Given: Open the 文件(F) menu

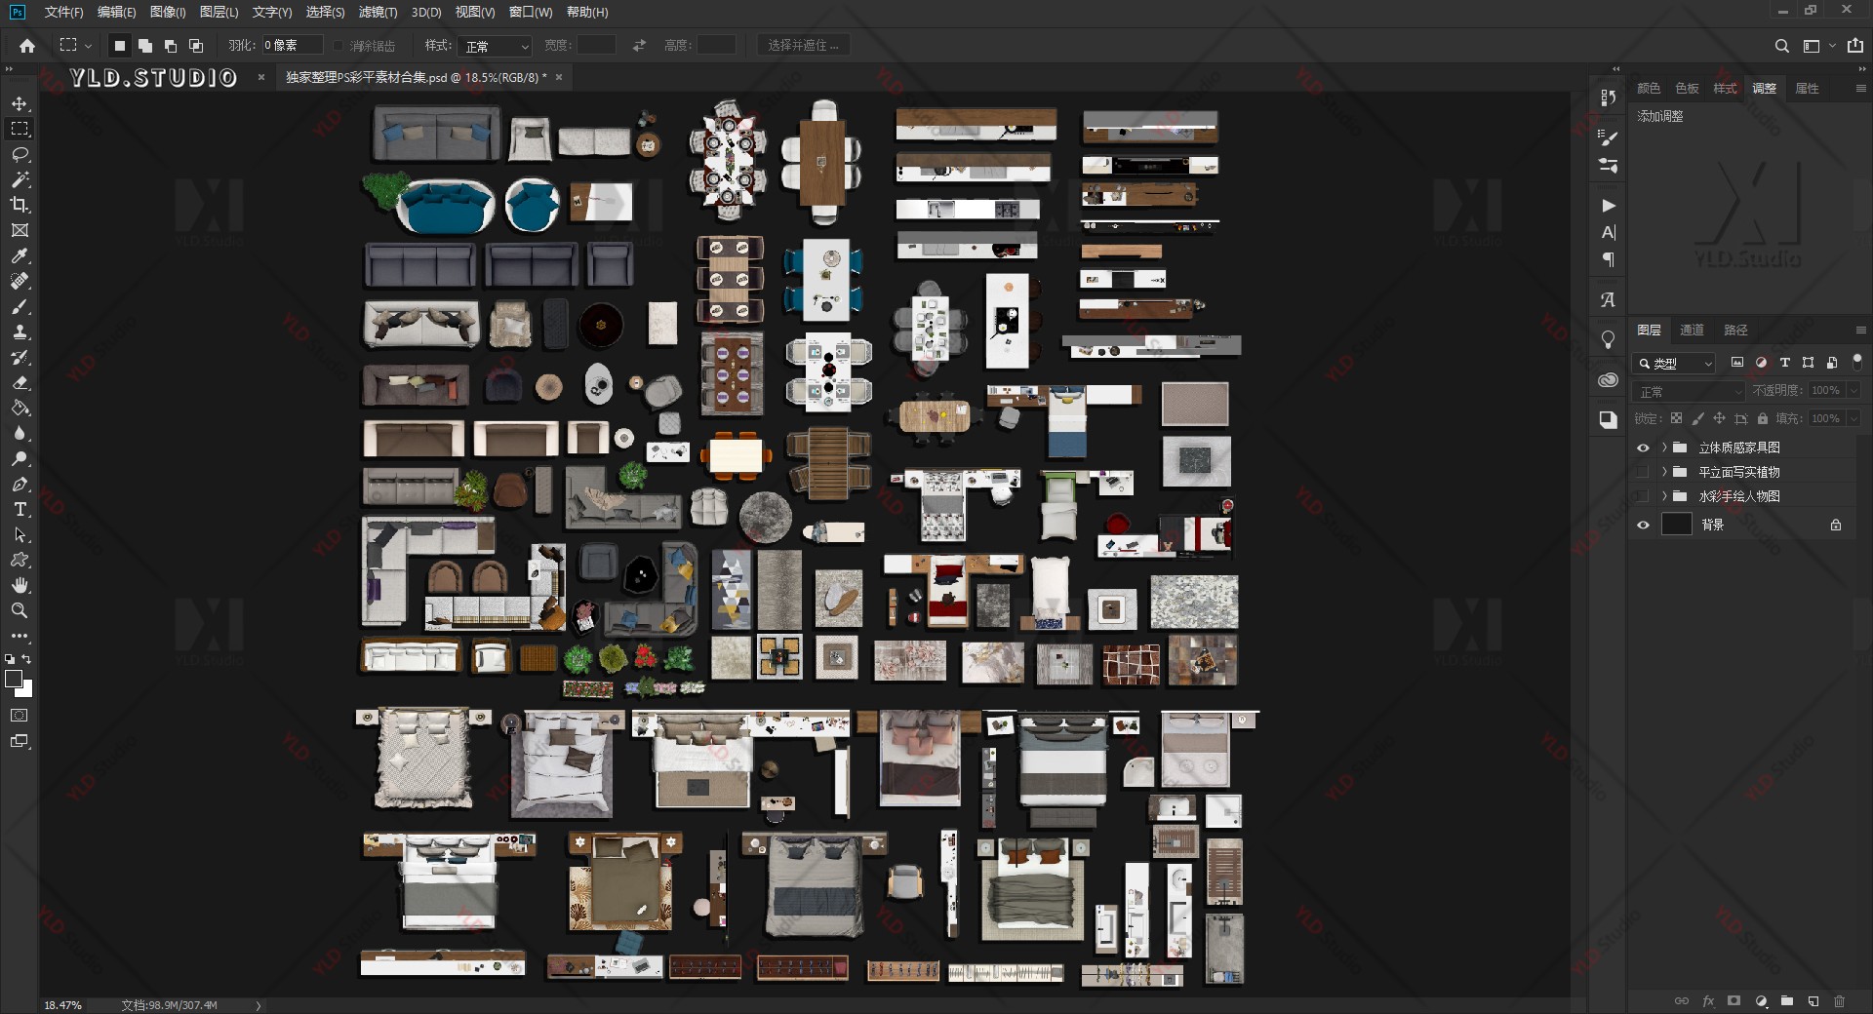Looking at the screenshot, I should tap(63, 12).
